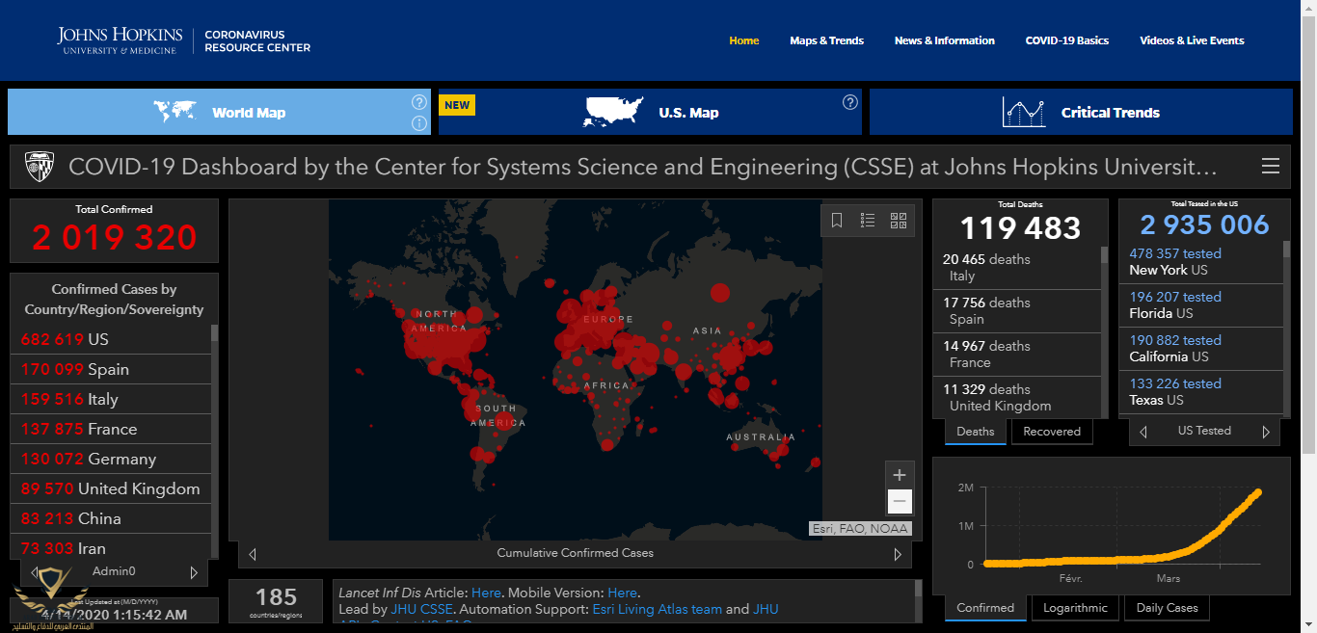
Task: Show the Recovered list tab
Action: 1051,432
